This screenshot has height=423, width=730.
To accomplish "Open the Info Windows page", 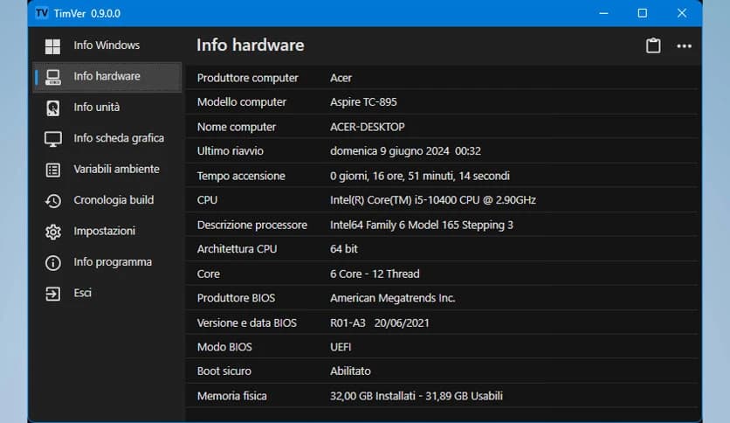I will tap(107, 45).
